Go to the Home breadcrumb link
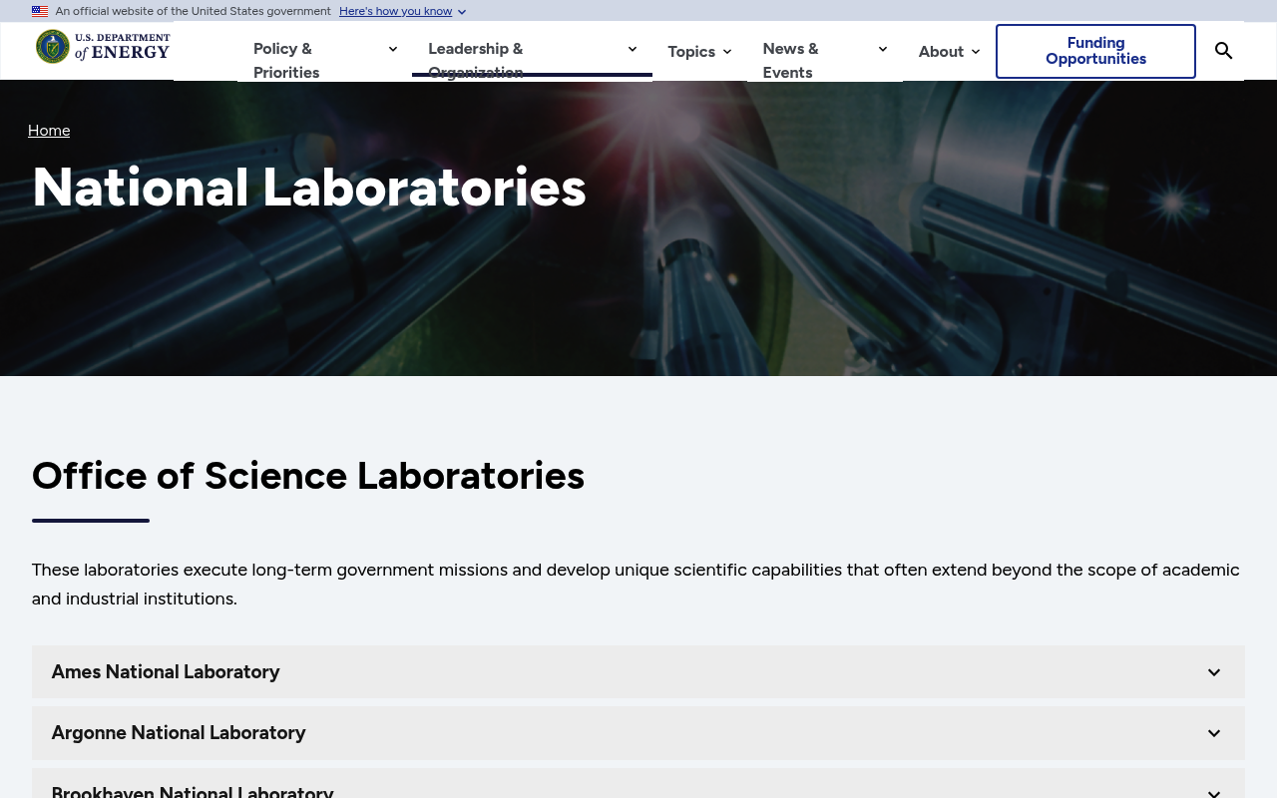The image size is (1277, 798). click(49, 131)
